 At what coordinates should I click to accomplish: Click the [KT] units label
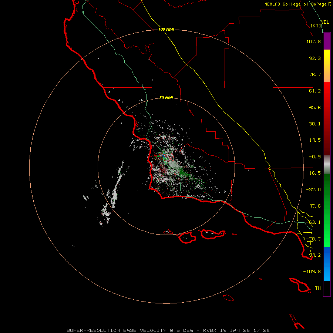point(316,26)
